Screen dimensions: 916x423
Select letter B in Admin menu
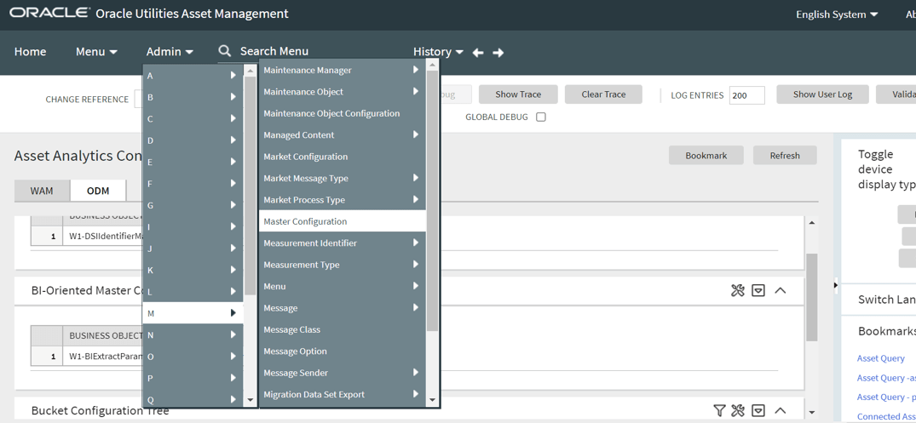(193, 97)
